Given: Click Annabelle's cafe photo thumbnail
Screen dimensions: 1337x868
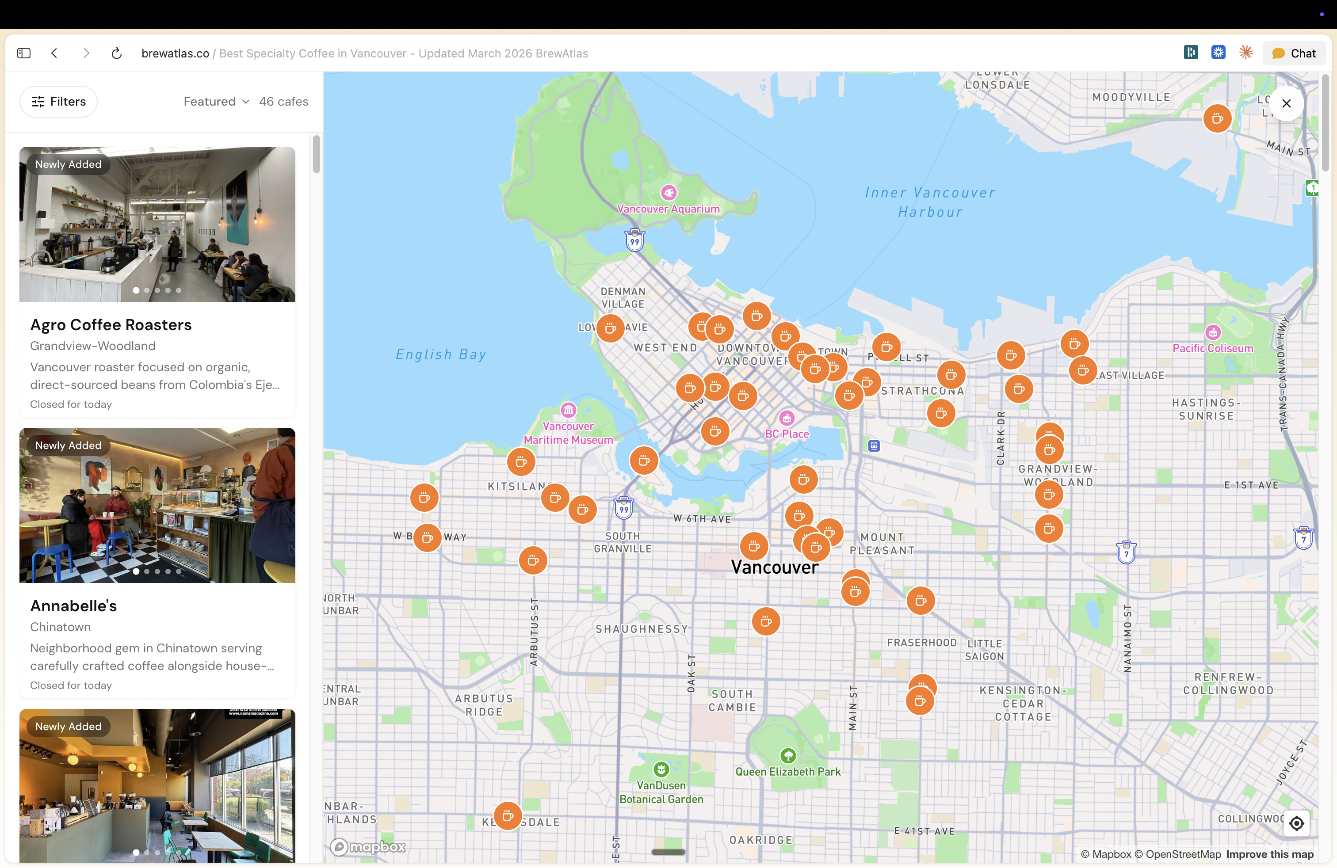Looking at the screenshot, I should [x=157, y=505].
